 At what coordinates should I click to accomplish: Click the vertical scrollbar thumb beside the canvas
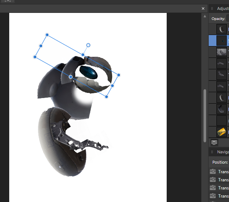(205, 115)
